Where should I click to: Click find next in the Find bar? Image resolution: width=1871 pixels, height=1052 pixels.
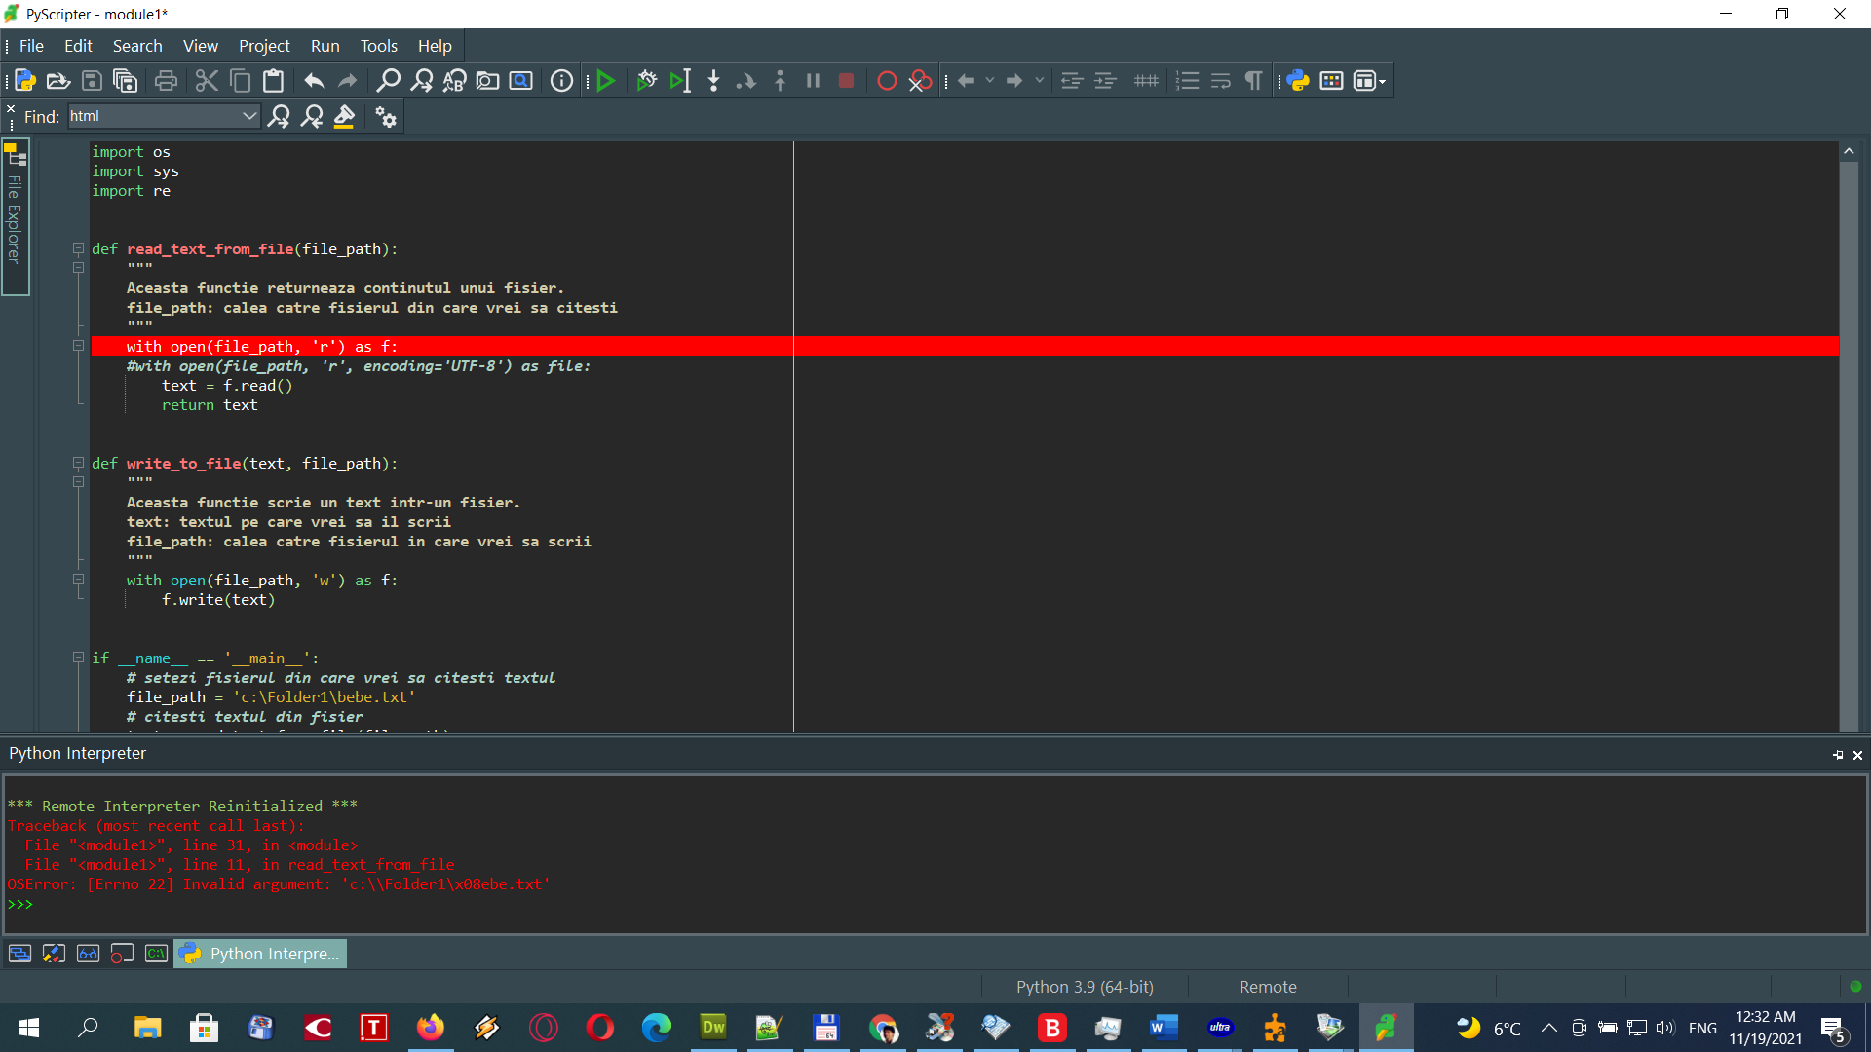tap(280, 117)
